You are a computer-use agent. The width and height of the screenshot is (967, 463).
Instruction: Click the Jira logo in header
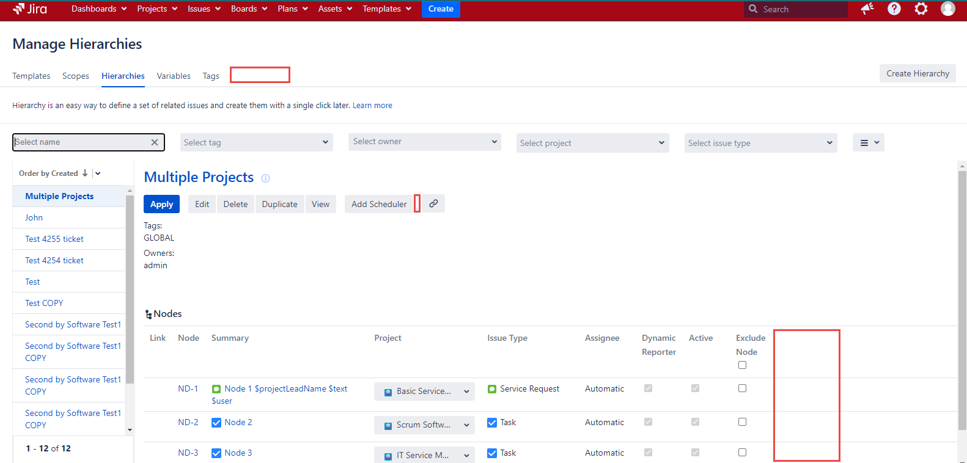click(x=30, y=9)
